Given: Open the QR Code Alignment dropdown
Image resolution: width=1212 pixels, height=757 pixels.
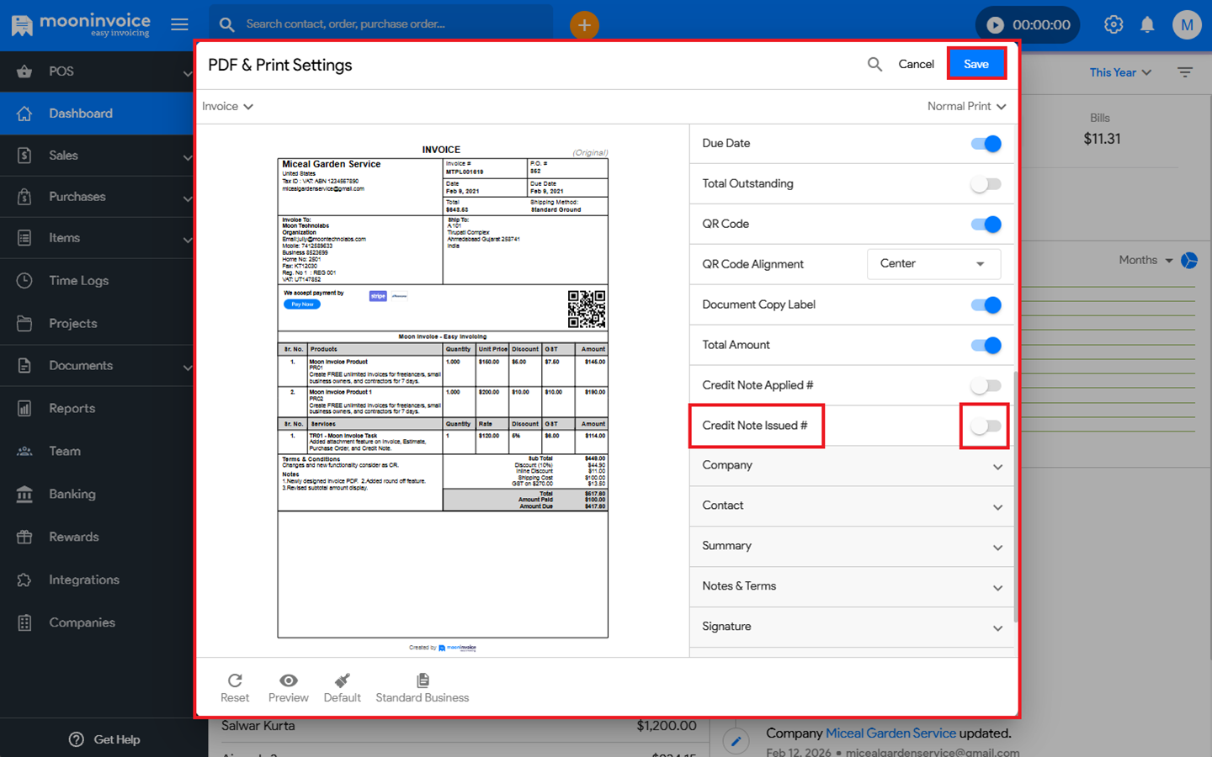Looking at the screenshot, I should [x=933, y=264].
